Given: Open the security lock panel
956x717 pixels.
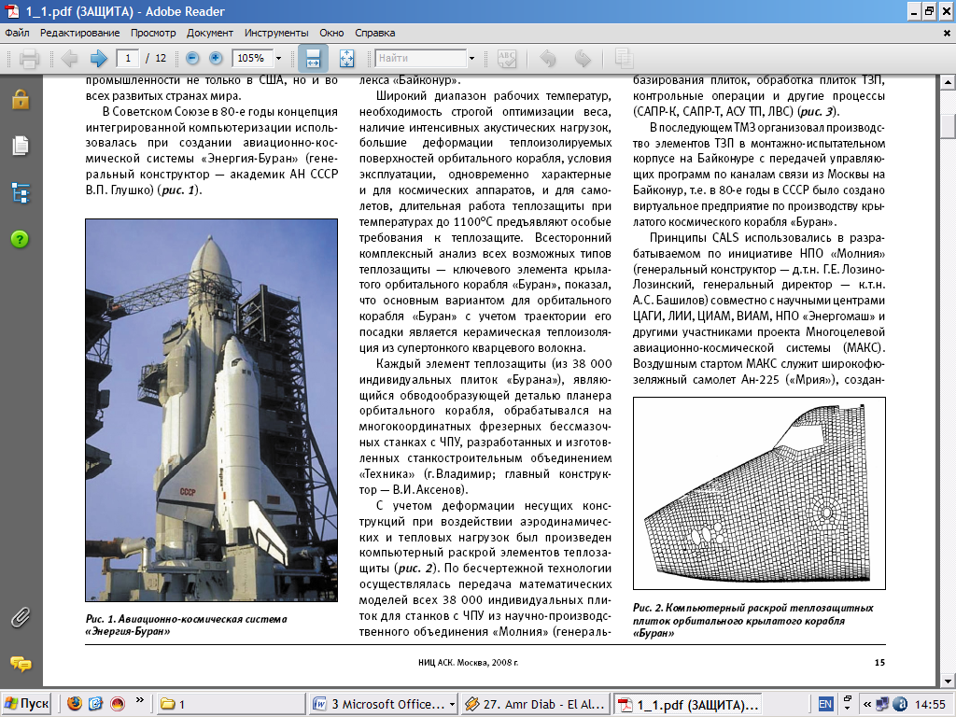Looking at the screenshot, I should pos(21,99).
